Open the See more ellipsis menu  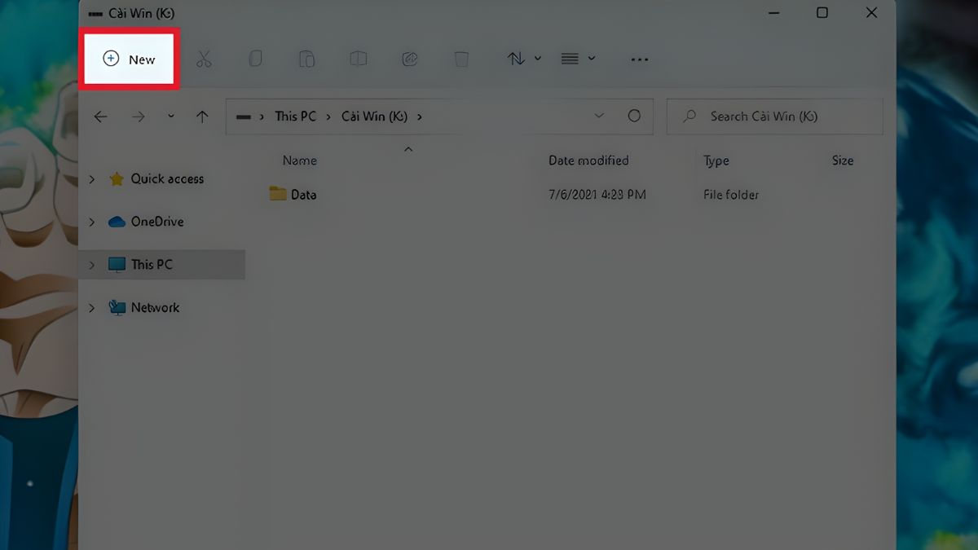coord(639,59)
